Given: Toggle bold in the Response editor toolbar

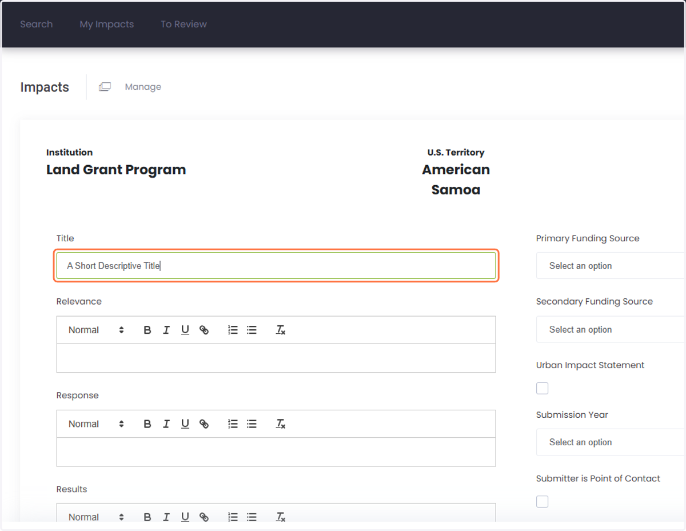Looking at the screenshot, I should (x=147, y=424).
